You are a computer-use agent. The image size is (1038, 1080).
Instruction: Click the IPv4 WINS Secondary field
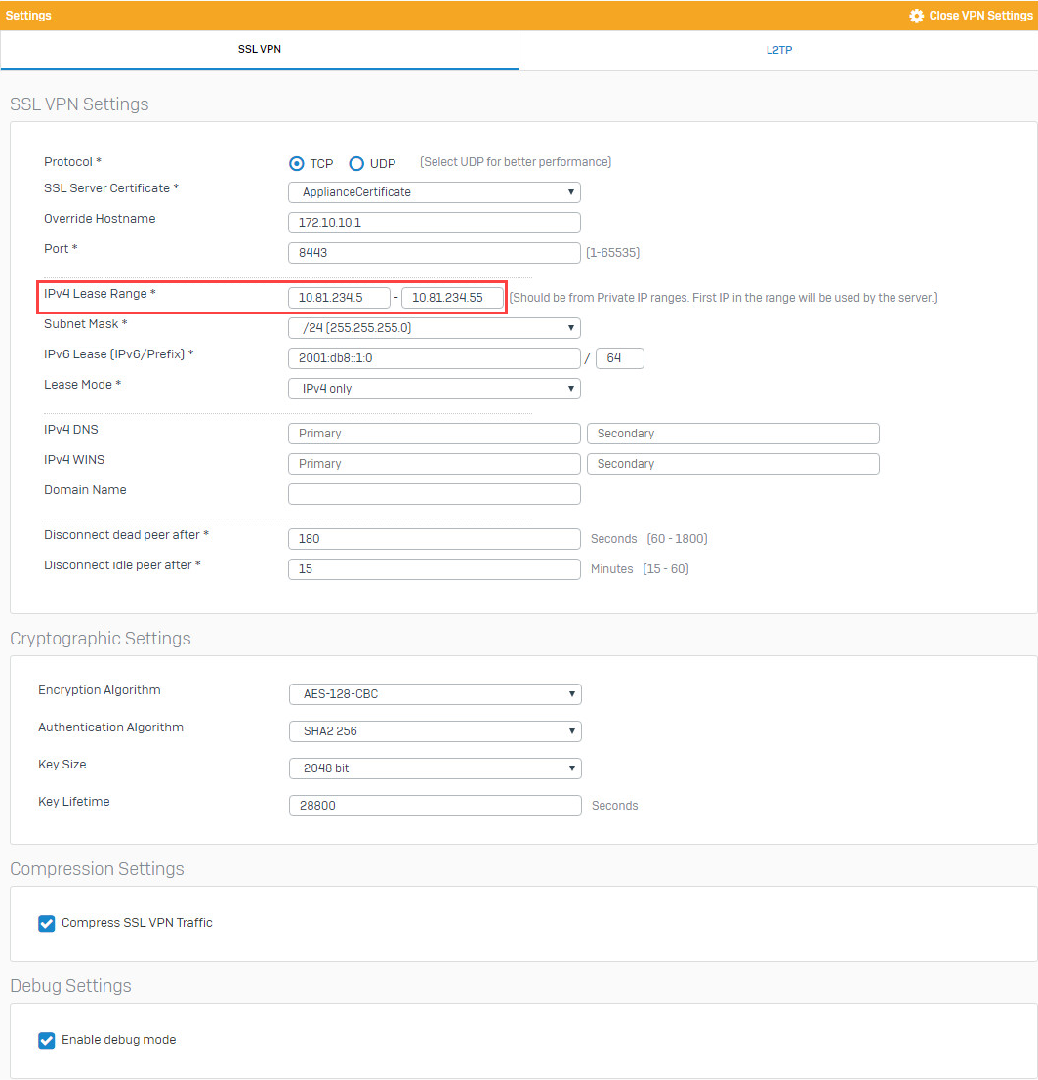tap(733, 464)
